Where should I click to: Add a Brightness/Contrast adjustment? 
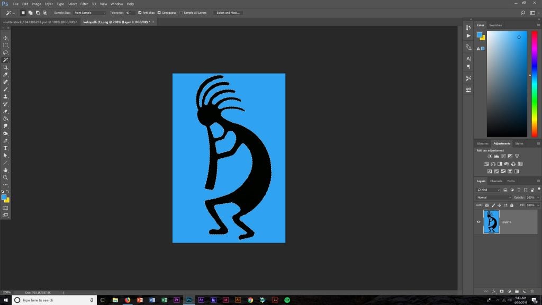point(490,156)
